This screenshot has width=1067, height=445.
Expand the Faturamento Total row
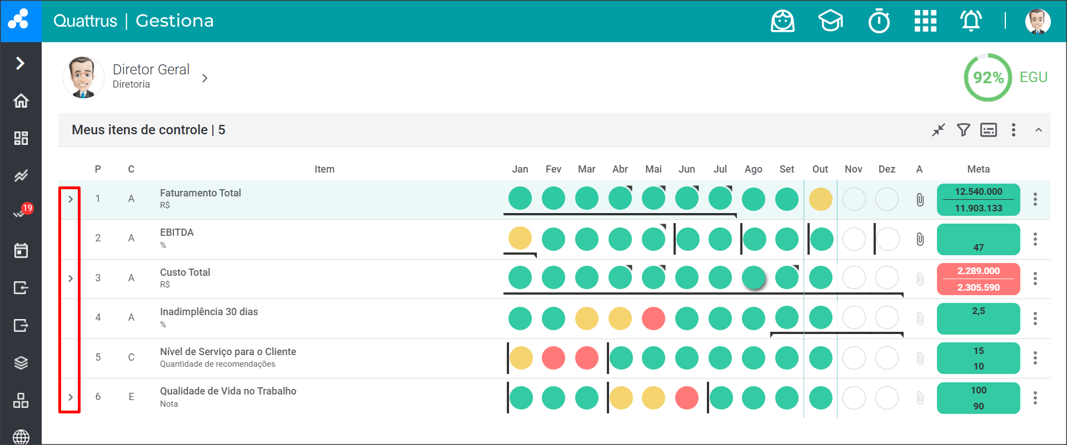(x=71, y=199)
